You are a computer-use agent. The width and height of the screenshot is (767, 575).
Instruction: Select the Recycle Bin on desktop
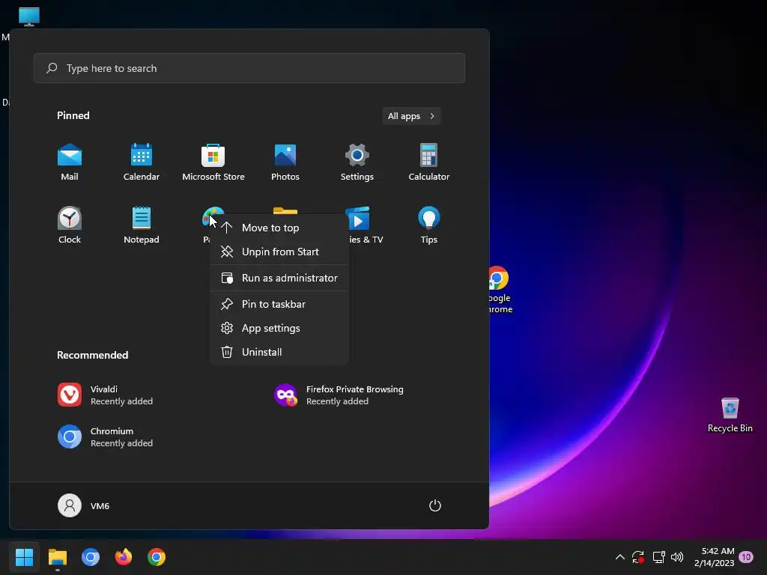tap(730, 415)
